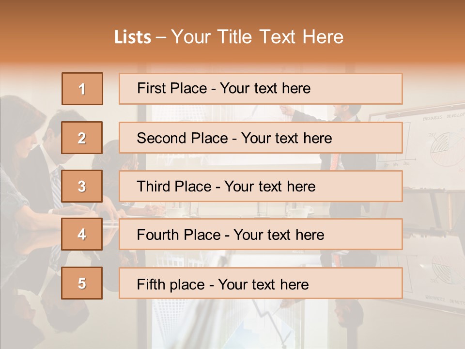
Task: Click the pie chart on the whiteboard
Action: point(440,145)
